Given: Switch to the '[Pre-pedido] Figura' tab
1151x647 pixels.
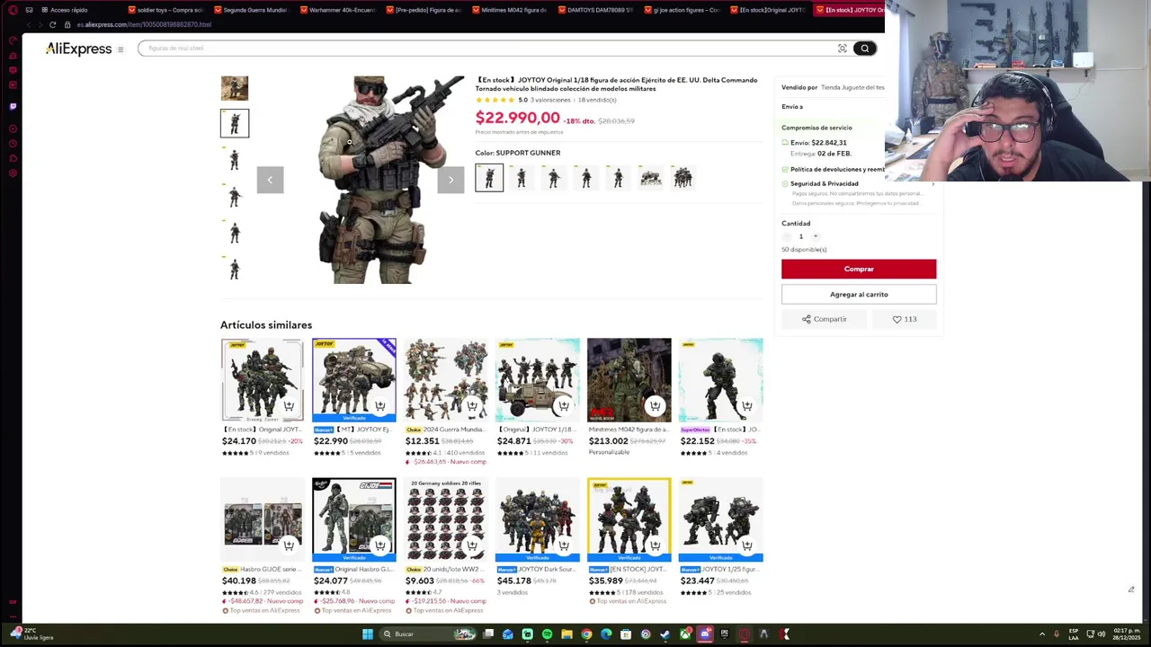Looking at the screenshot, I should (423, 10).
